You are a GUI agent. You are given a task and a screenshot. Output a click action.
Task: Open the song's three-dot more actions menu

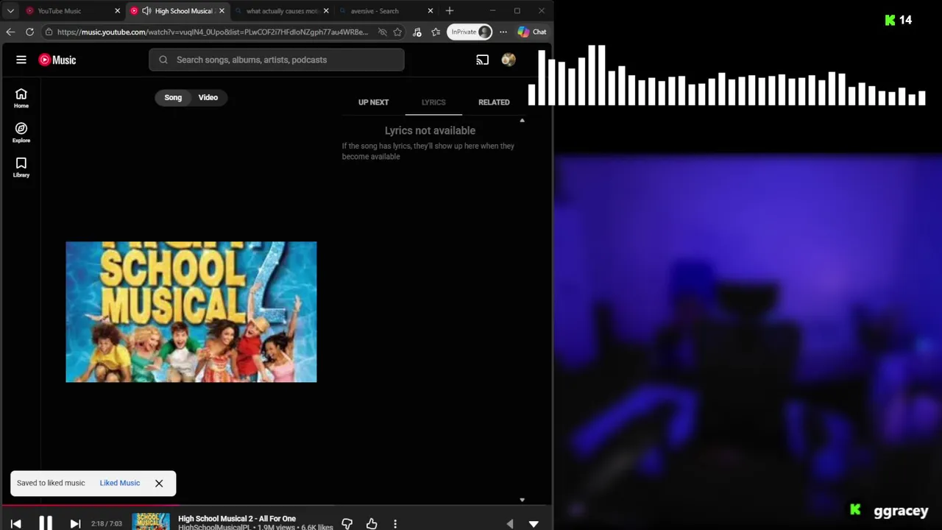(395, 523)
